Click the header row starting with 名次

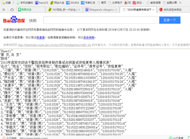[61, 66]
